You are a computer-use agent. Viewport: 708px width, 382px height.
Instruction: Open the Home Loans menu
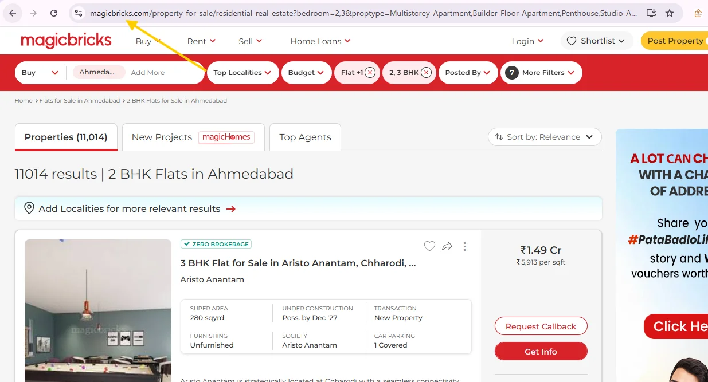(x=320, y=41)
